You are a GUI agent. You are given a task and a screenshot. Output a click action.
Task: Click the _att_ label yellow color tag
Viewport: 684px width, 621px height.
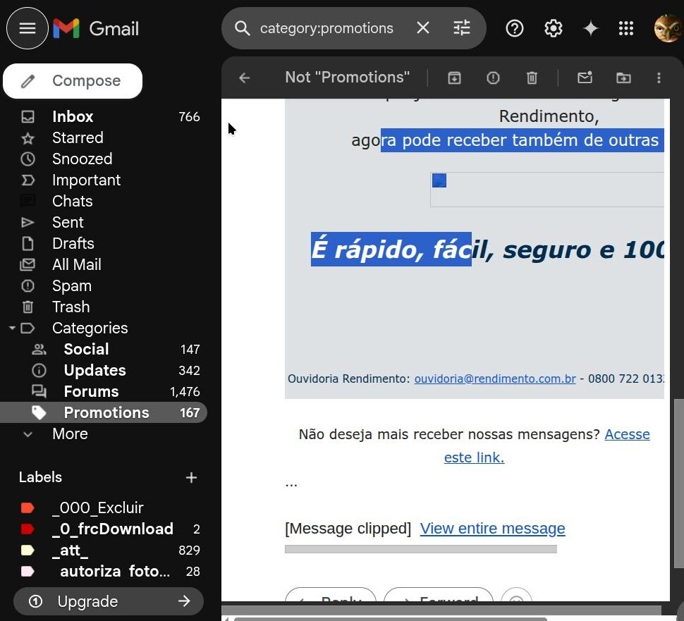coord(28,551)
